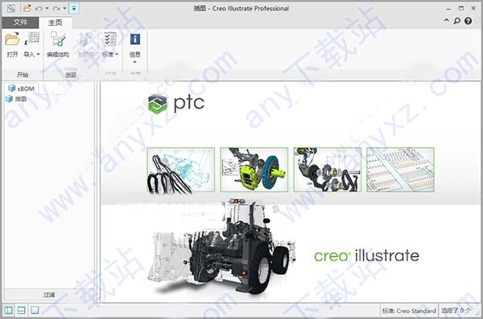Screen dimensions: 483x319
Task: Switch to the 主页 ribbon tab
Action: pyautogui.click(x=56, y=22)
